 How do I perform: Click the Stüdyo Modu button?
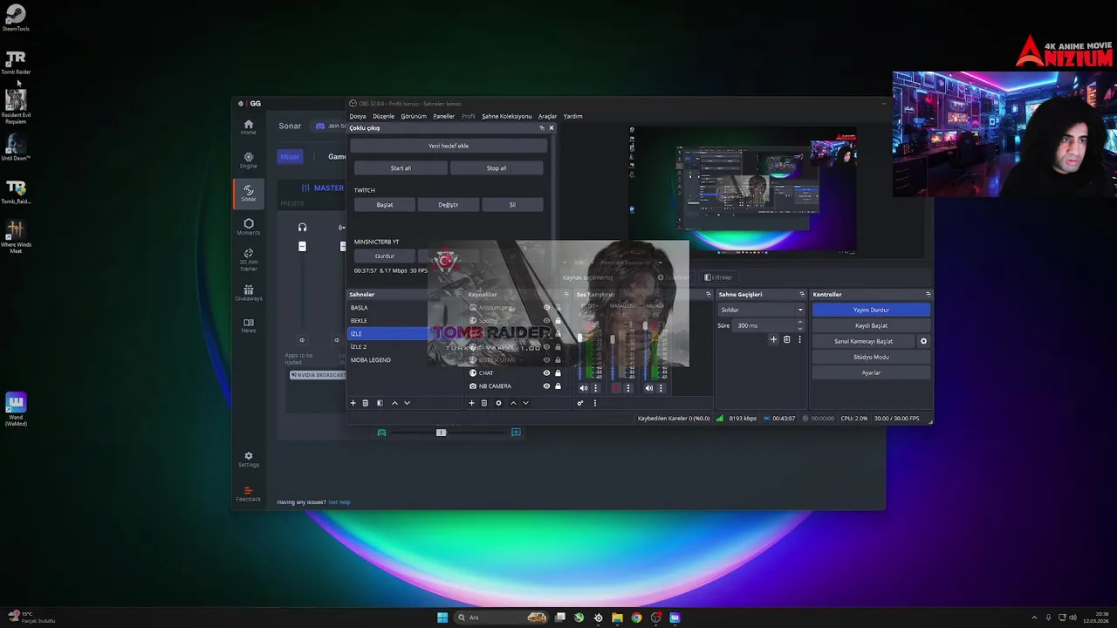pos(871,357)
